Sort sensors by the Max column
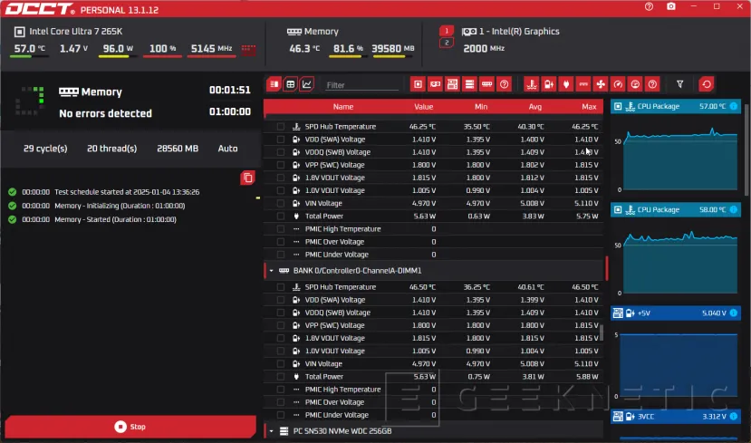This screenshot has width=751, height=443. (x=589, y=107)
